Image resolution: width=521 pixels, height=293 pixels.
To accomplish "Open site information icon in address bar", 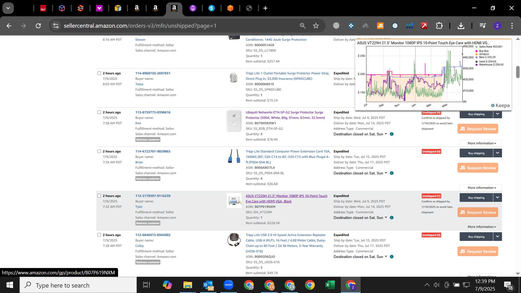I will 56,26.
